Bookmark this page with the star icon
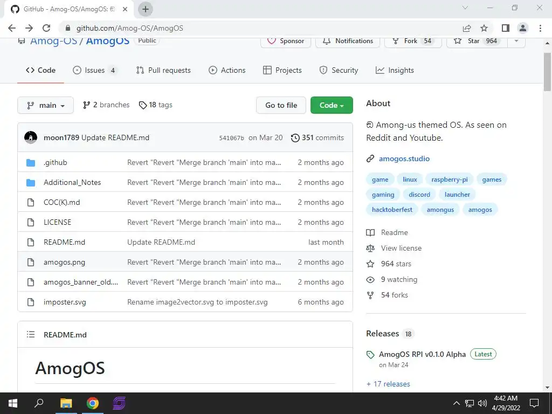 (x=484, y=28)
